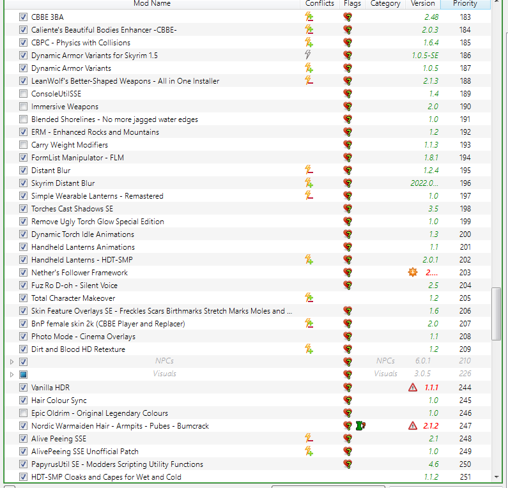
Task: Sort by Priority column header
Action: pyautogui.click(x=465, y=4)
